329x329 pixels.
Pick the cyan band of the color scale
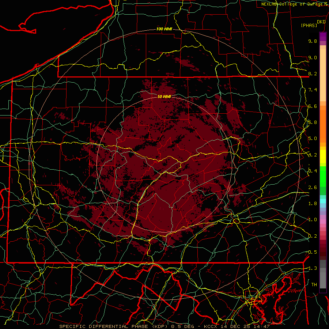pyautogui.click(x=323, y=201)
